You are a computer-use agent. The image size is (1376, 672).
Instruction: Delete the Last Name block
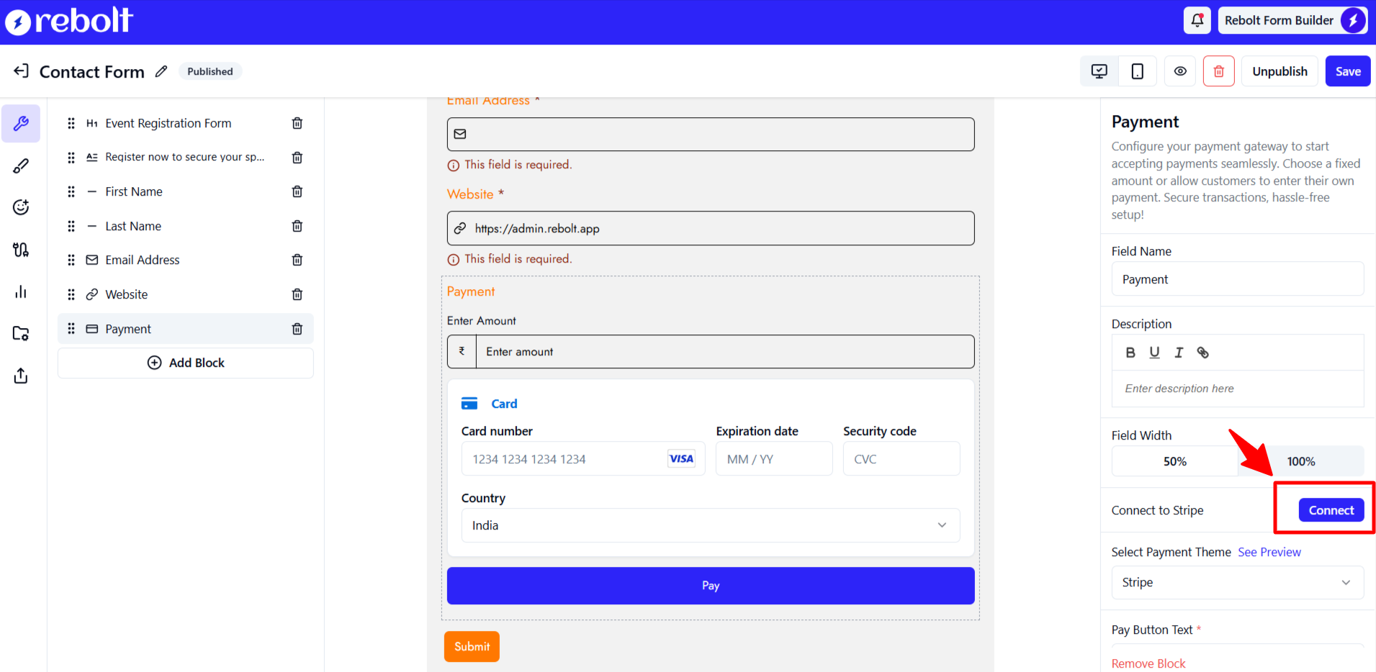pyautogui.click(x=297, y=226)
